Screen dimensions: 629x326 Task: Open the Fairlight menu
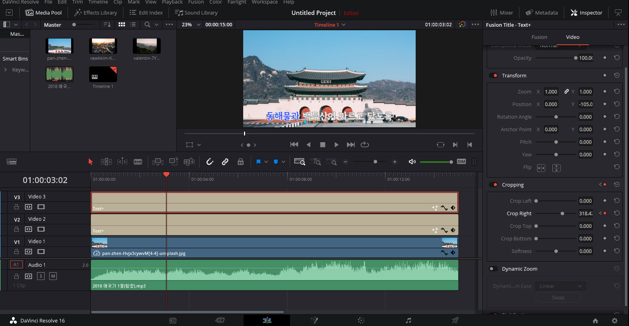coord(237,2)
